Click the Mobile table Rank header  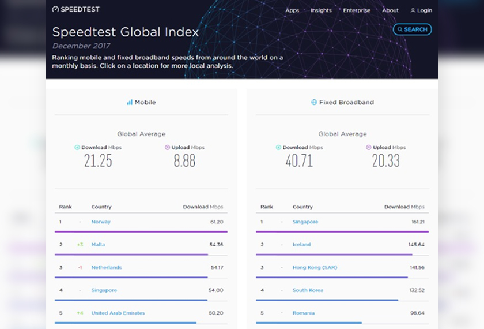pos(66,207)
